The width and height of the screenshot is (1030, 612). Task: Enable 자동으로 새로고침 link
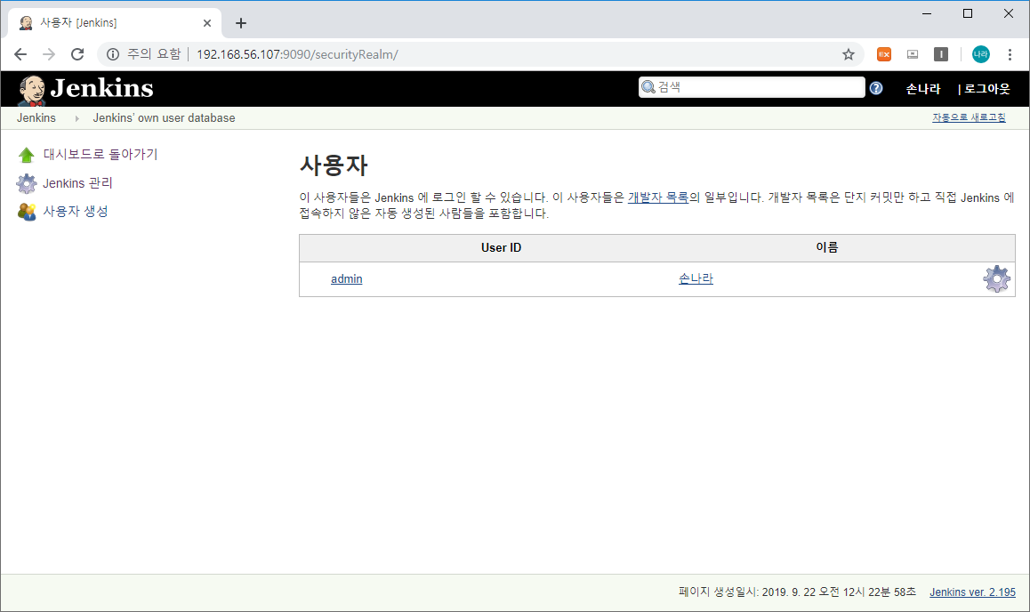(969, 117)
